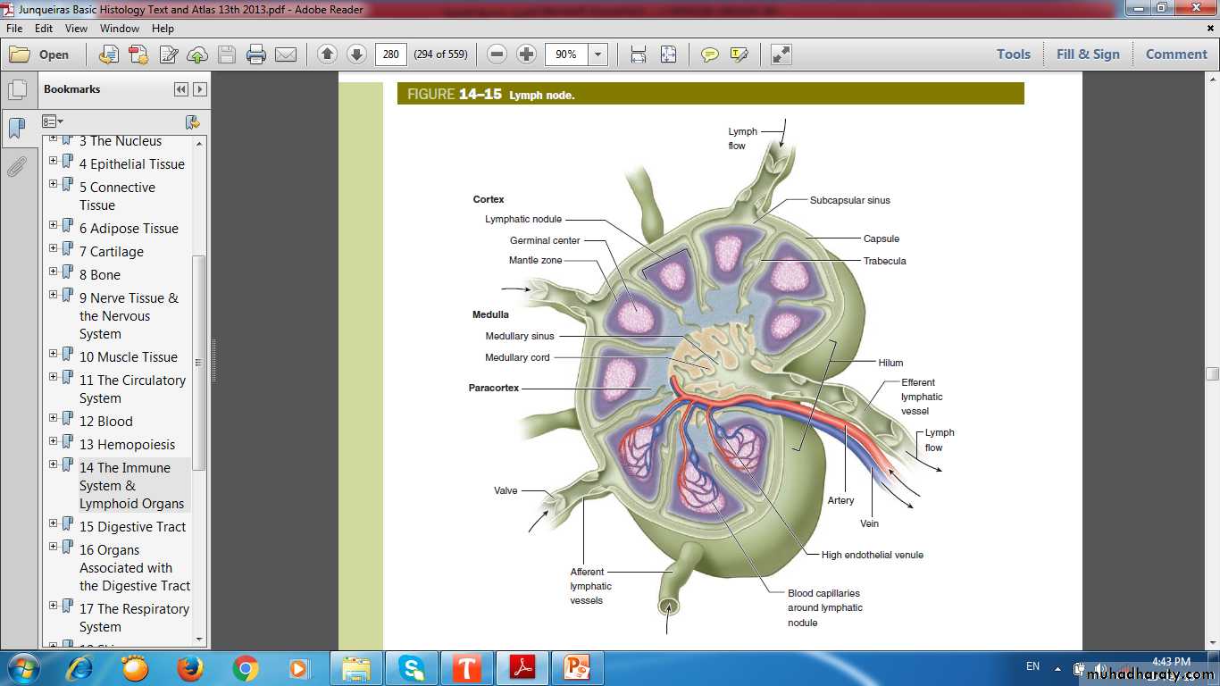Go to next page with down arrow

pos(356,54)
